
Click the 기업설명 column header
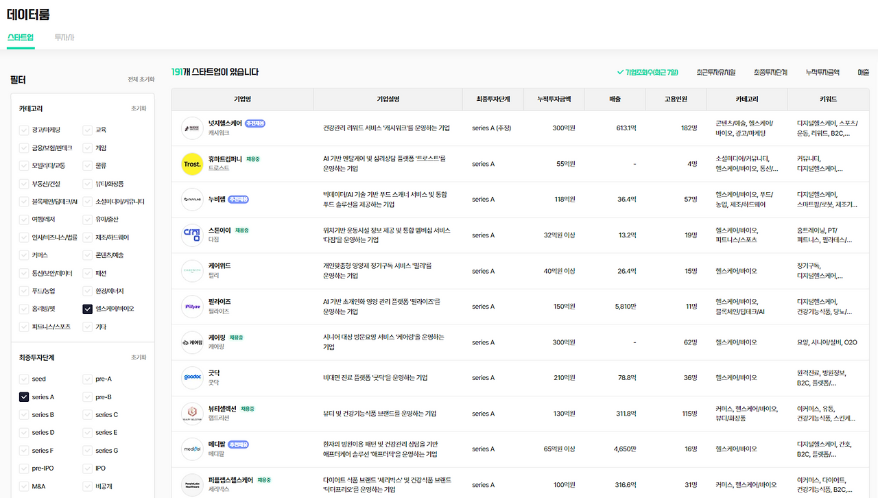coord(388,99)
